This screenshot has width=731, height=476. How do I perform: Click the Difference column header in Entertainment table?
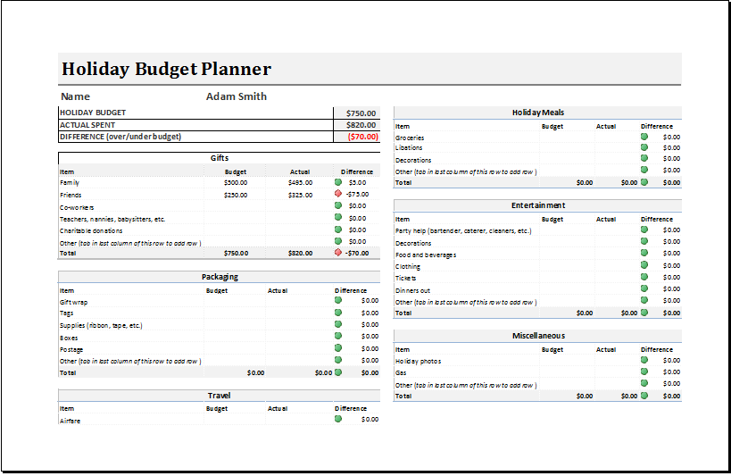tap(656, 219)
